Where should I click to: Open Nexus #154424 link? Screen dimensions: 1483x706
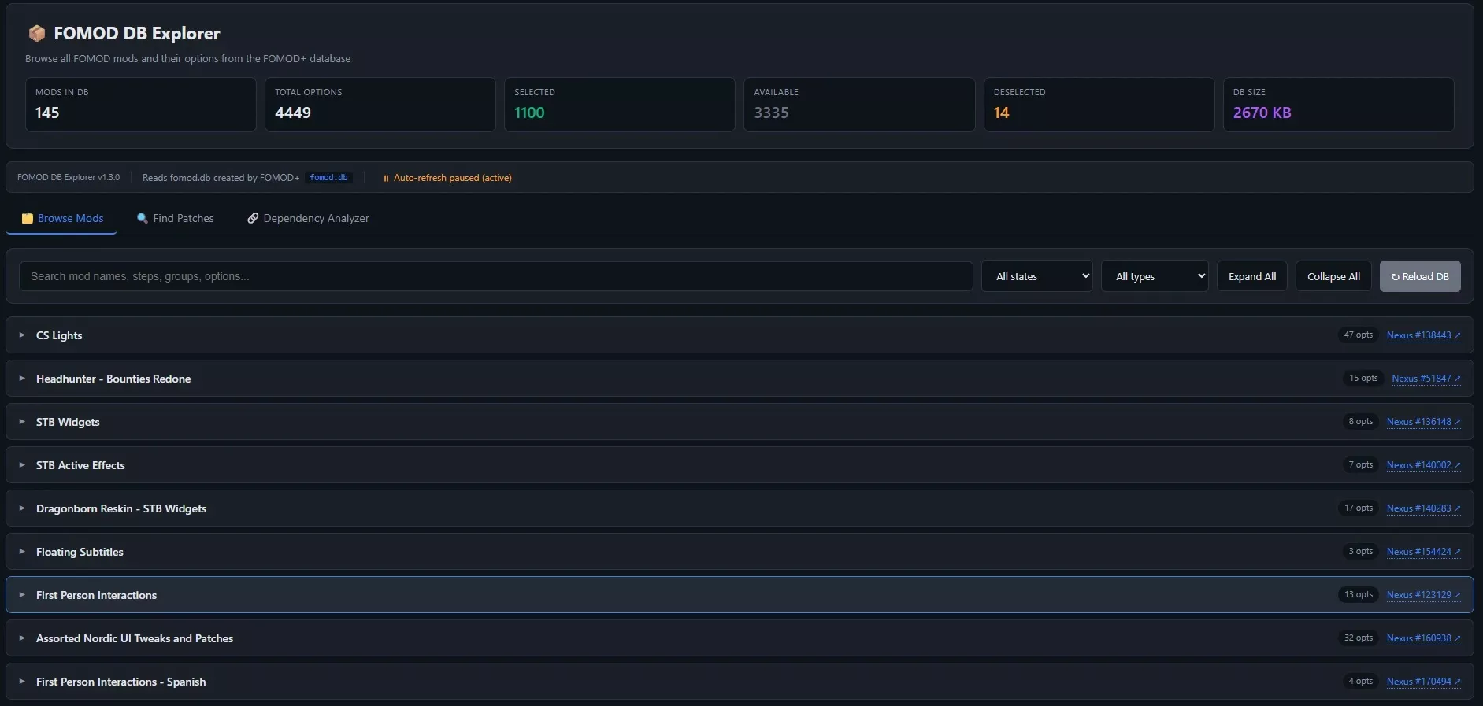coord(1423,552)
